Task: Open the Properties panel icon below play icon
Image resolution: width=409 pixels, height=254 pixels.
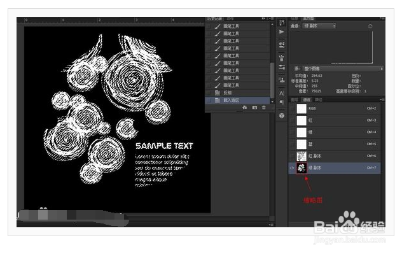Action: [282, 45]
